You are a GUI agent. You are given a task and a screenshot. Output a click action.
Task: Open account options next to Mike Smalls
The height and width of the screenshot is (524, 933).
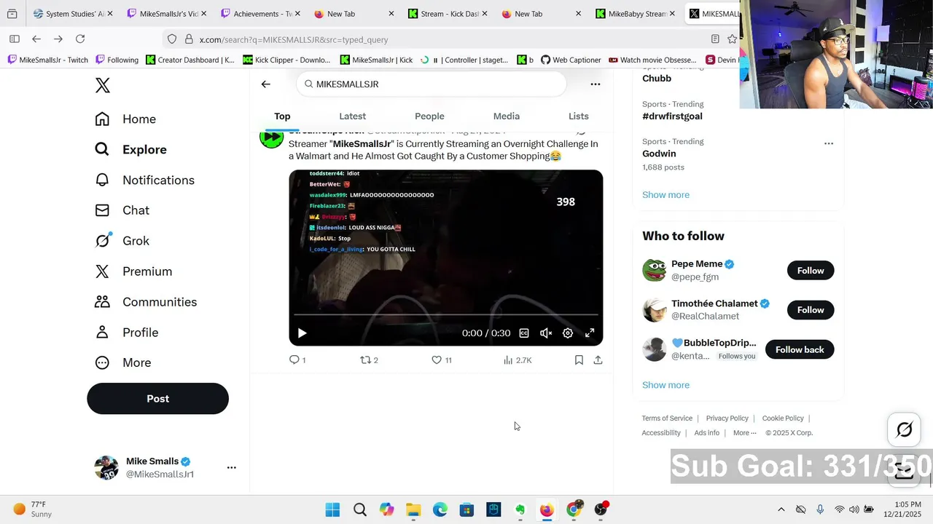coord(232,467)
